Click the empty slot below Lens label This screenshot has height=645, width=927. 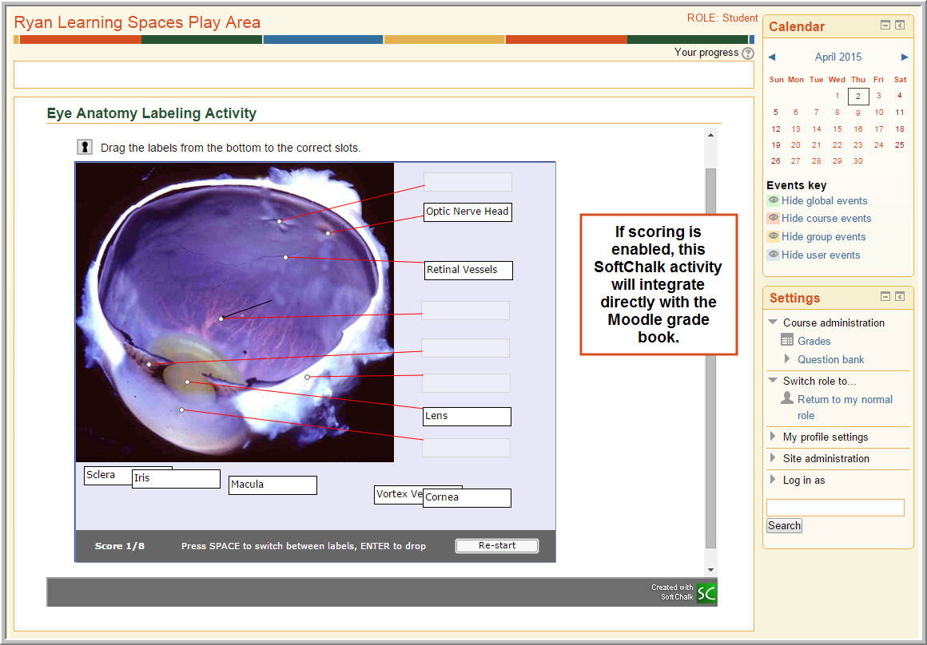tap(466, 448)
